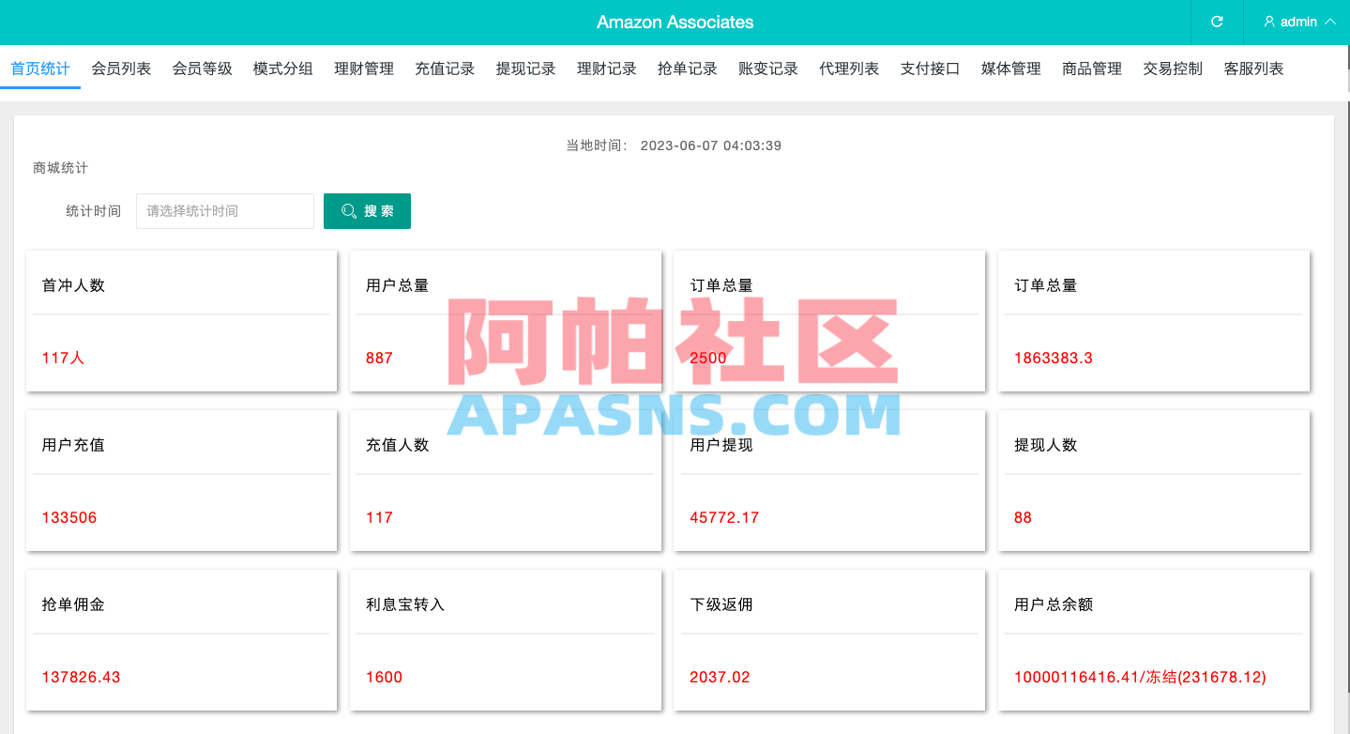Viewport: 1350px width, 734px height.
Task: View the 抢单记录 tab
Action: (688, 69)
